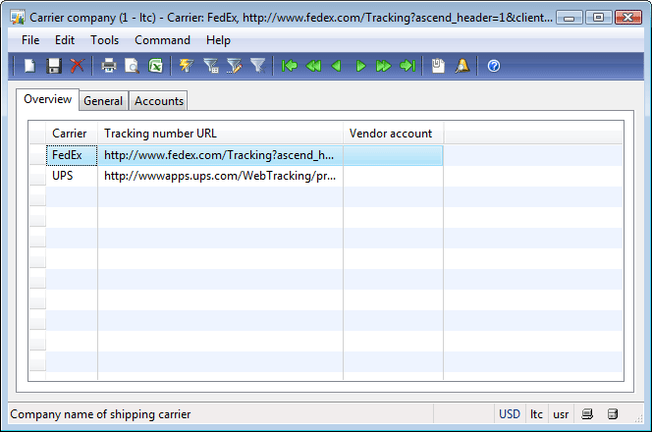Click the UPS tracking URL cell

pyautogui.click(x=220, y=176)
